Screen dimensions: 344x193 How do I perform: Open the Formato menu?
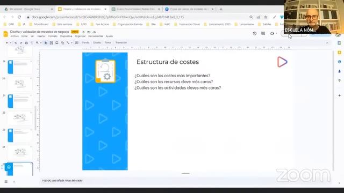53,36
